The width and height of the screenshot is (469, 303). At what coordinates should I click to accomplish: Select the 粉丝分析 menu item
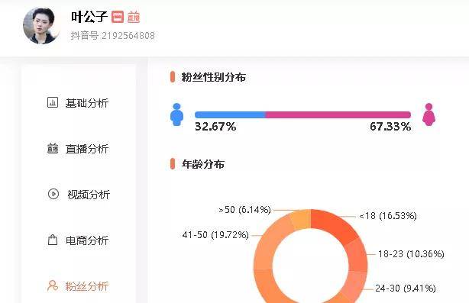[x=79, y=286]
